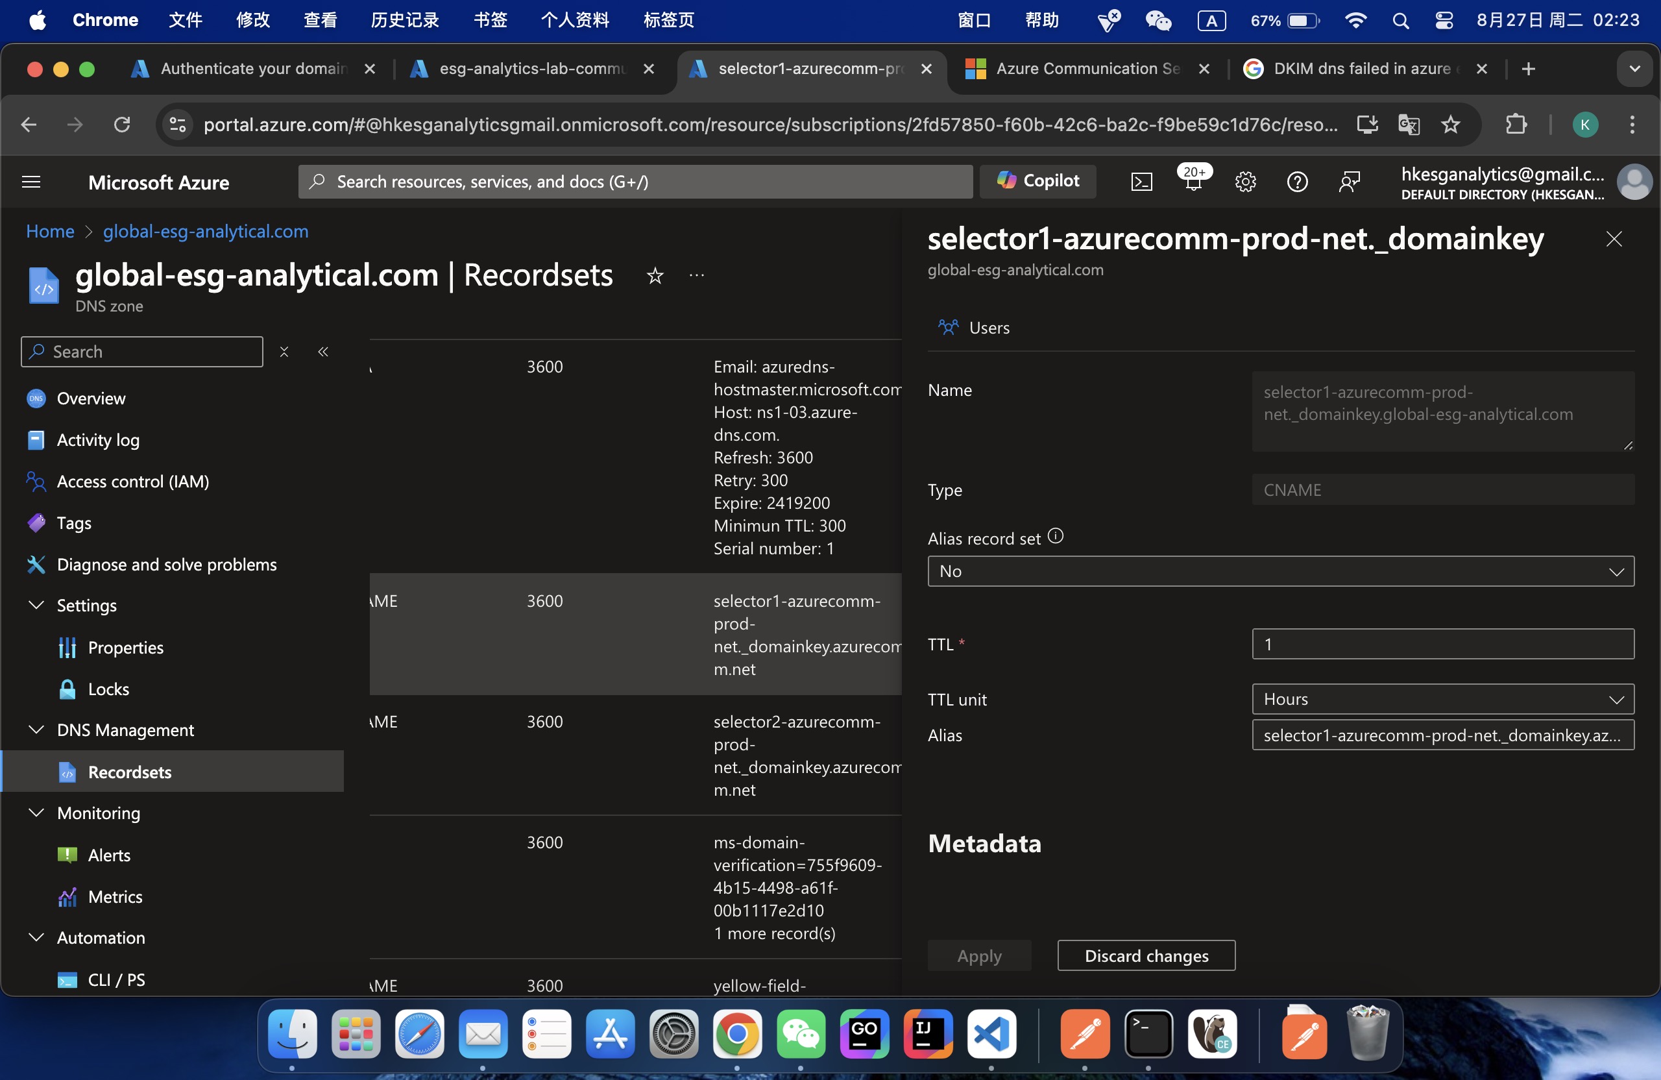Open the Chrome tab search dropdown arrow
This screenshot has width=1661, height=1080.
pos(1634,68)
